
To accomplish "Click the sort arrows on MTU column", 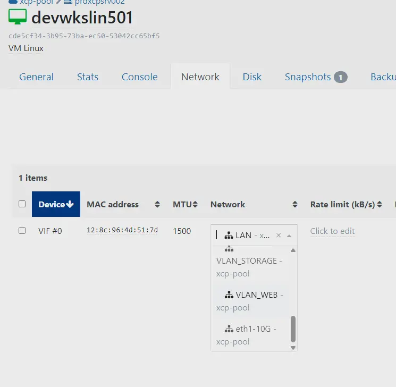I will [x=195, y=205].
